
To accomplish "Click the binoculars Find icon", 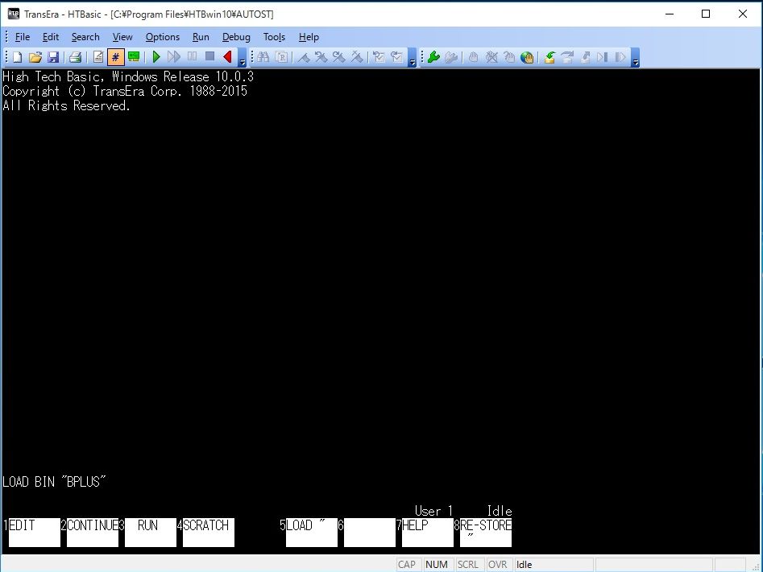I will (263, 57).
